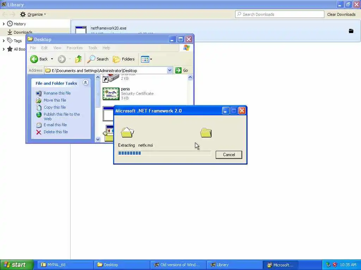The height and width of the screenshot is (270, 361).
Task: Select netframework20.exe download entry
Action: click(215, 31)
